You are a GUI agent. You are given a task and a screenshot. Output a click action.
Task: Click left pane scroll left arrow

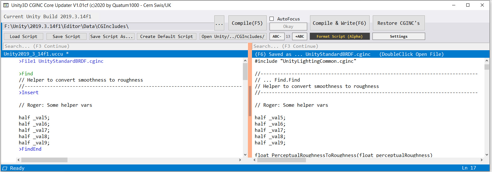click(18, 160)
